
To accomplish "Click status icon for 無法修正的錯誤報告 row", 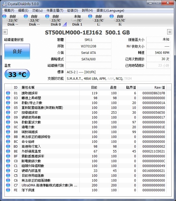I will tap(8, 137).
